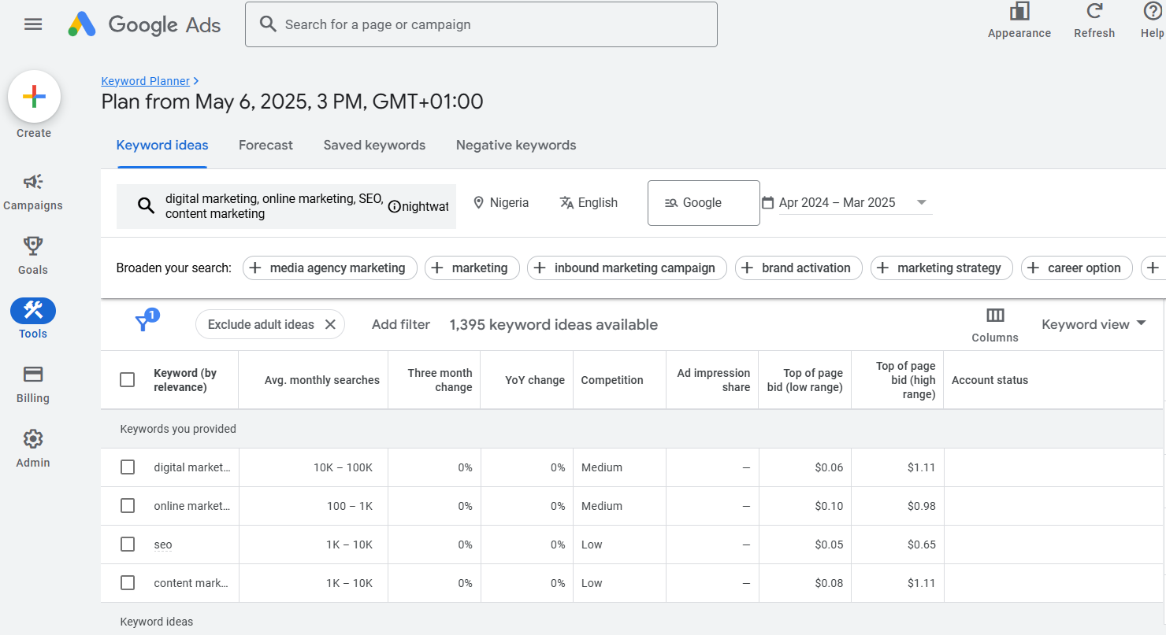Open the Negative keywords tab
Image resolution: width=1166 pixels, height=635 pixels.
coord(516,145)
